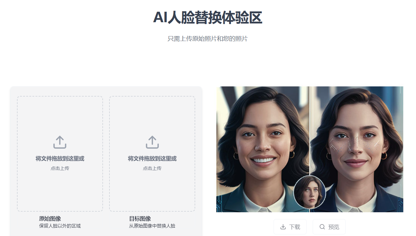
Task: Click the upload icon in 原始图像 box
Action: tap(60, 142)
